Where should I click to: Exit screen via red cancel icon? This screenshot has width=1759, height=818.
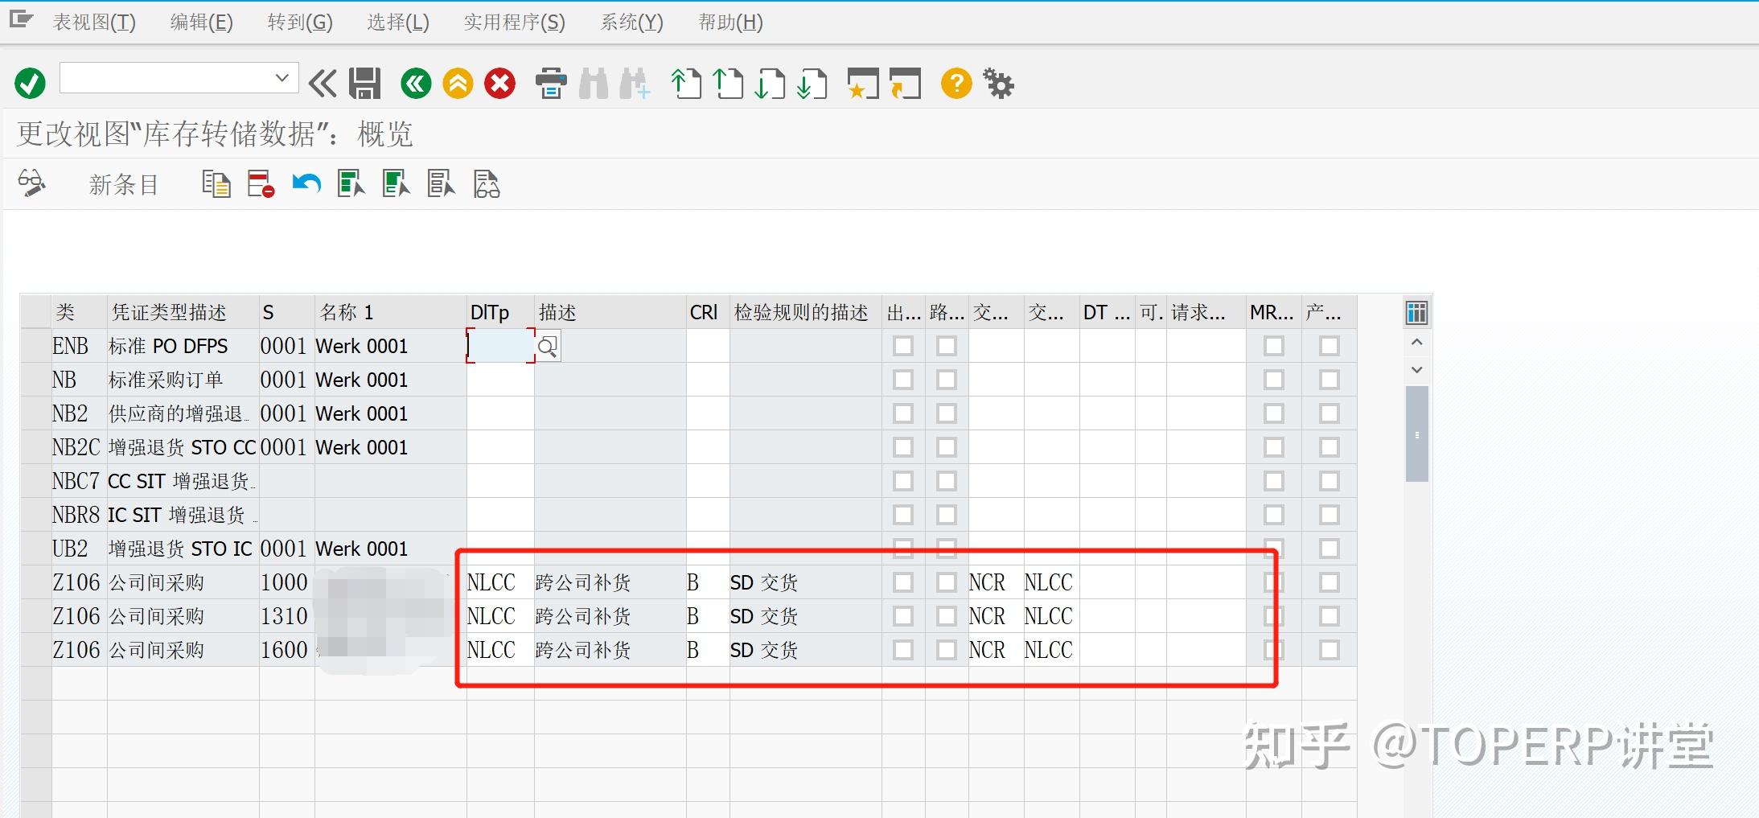point(499,83)
